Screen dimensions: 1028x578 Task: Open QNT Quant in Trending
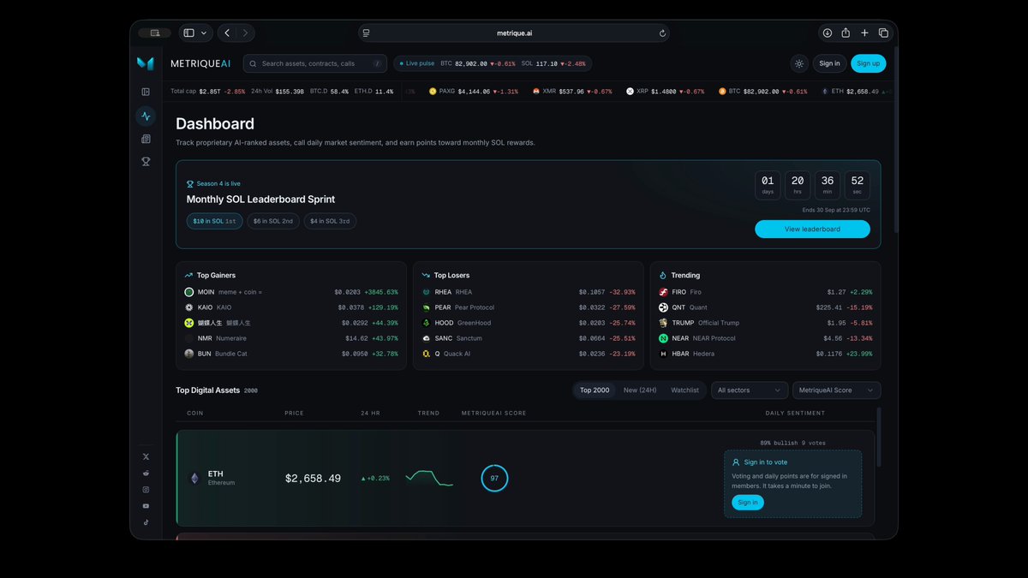click(x=766, y=307)
